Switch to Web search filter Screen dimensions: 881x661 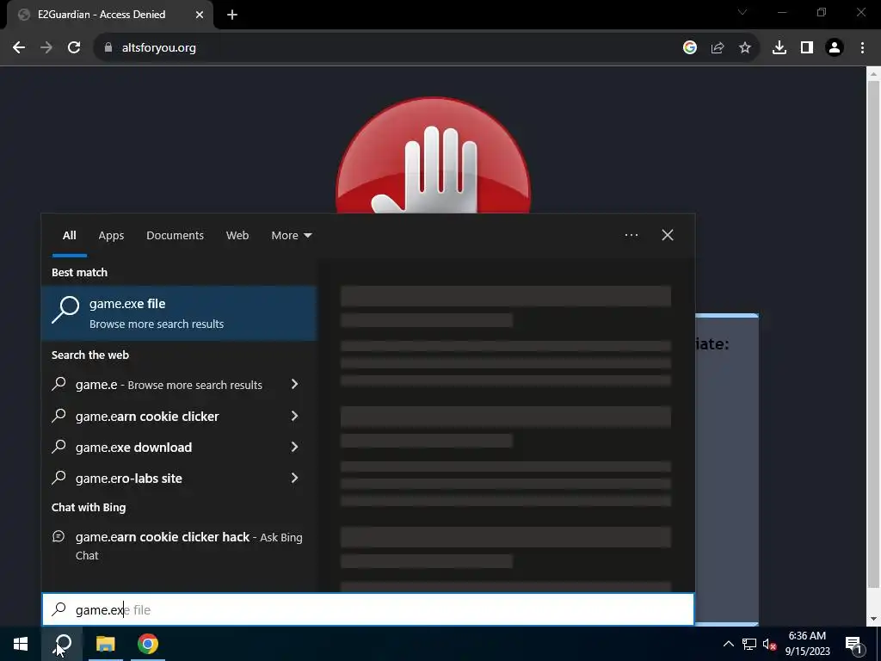click(237, 236)
